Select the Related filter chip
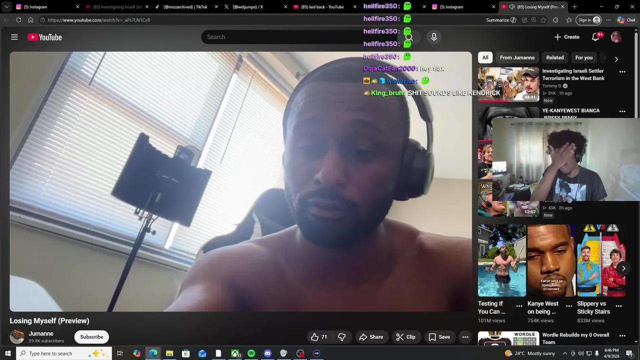 point(555,57)
